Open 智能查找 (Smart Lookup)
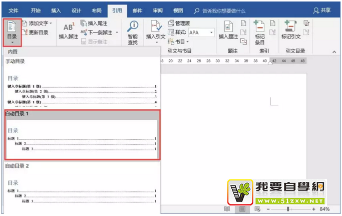The image size is (342, 216). coord(133,33)
